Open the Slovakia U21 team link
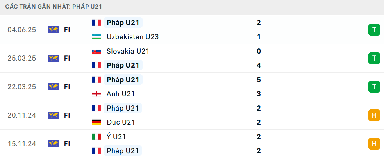 128,51
